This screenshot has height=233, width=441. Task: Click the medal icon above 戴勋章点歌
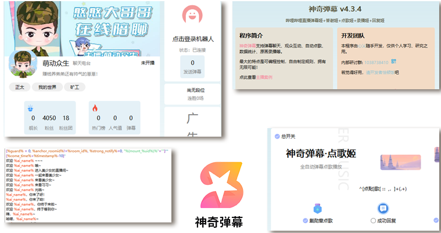pyautogui.click(x=317, y=209)
